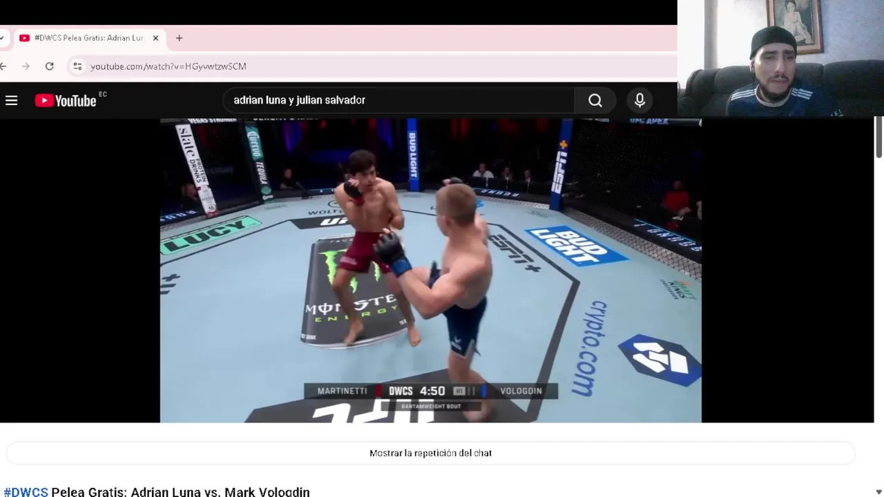The height and width of the screenshot is (497, 884).
Task: Click the scrollbar down arrow
Action: (878, 491)
